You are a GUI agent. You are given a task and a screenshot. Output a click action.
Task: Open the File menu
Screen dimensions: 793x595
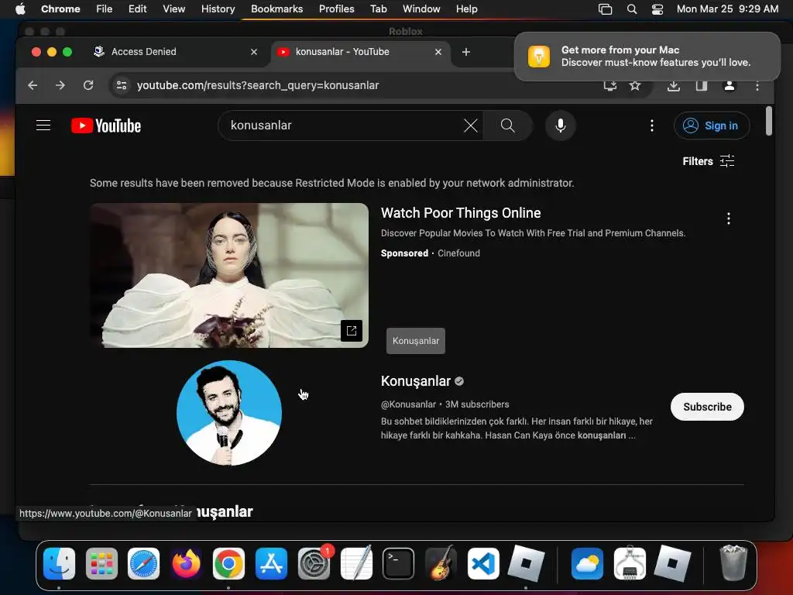(105, 9)
